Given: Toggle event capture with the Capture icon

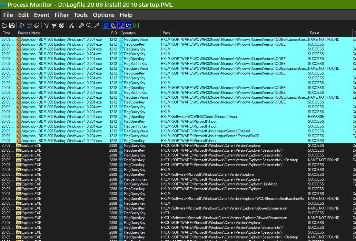Looking at the screenshot, I should tap(22, 25).
